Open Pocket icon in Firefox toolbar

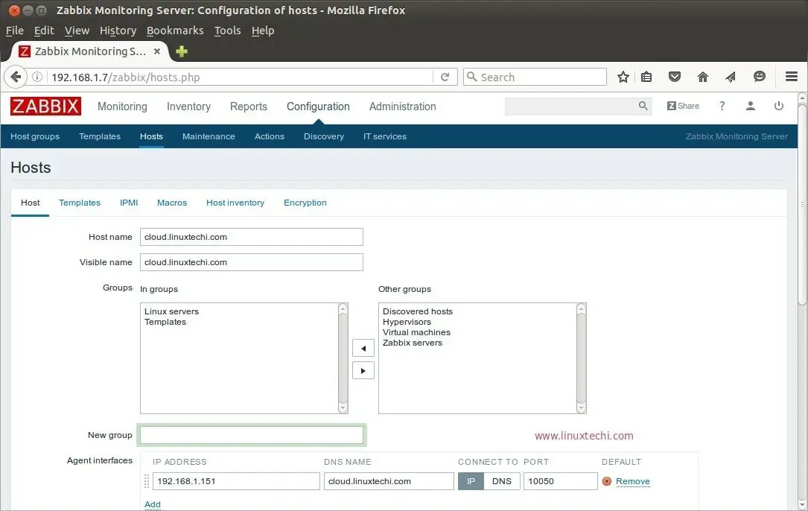click(x=674, y=77)
